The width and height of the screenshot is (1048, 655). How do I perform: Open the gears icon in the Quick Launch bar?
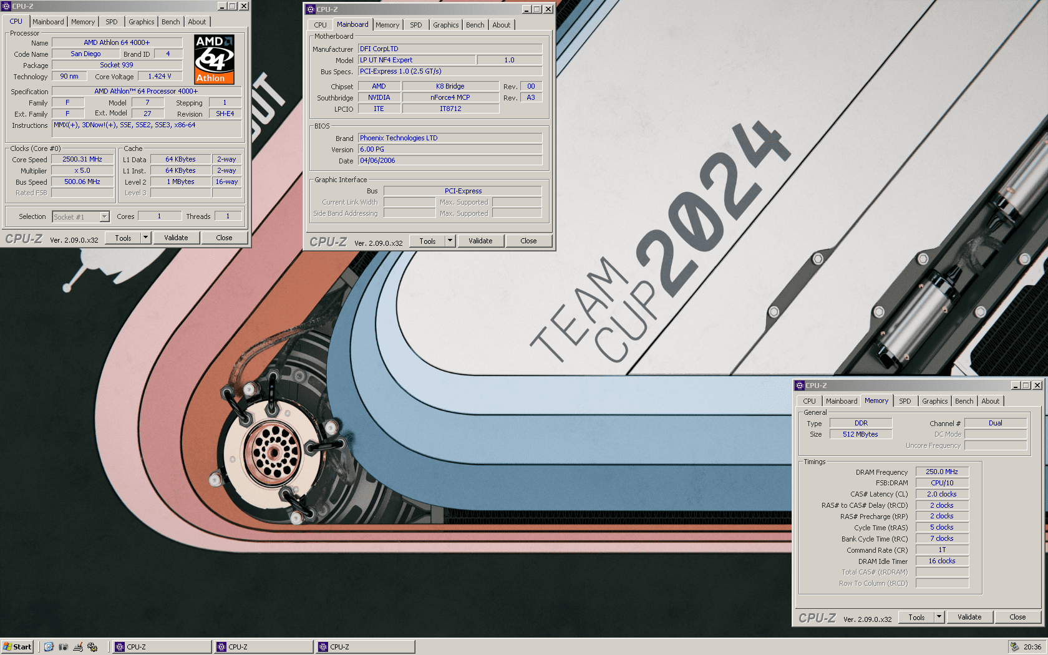click(x=92, y=647)
